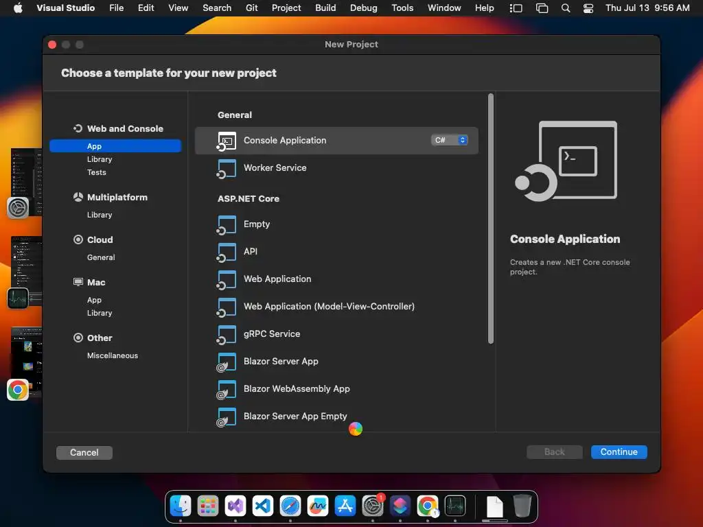The image size is (703, 527).
Task: Select Library under Mac
Action: (x=100, y=313)
